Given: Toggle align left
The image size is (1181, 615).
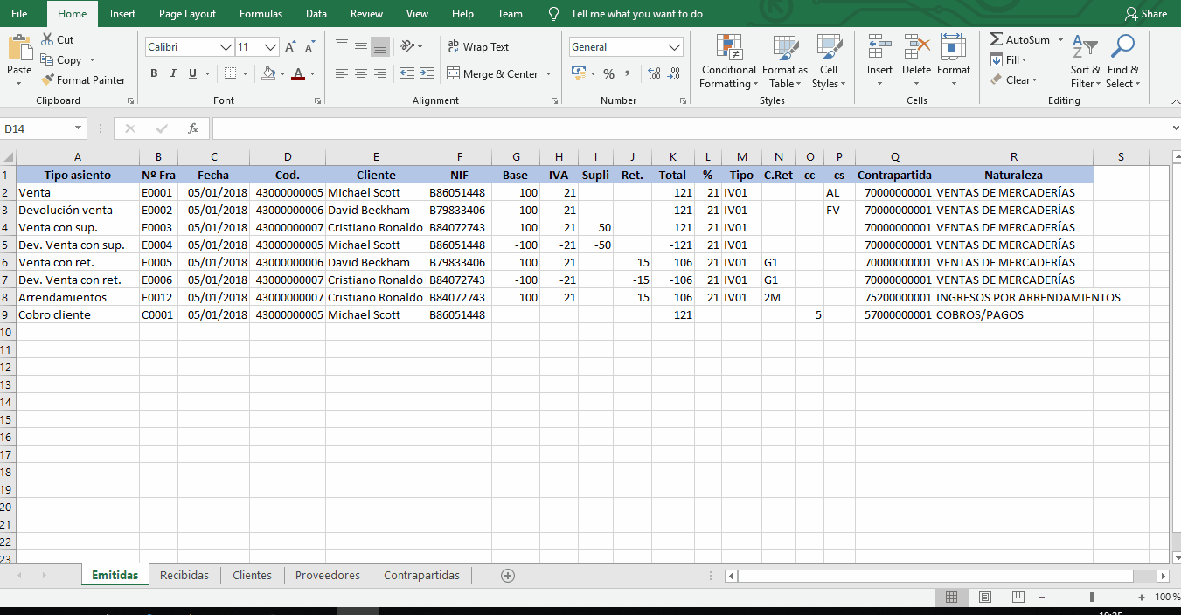Looking at the screenshot, I should [x=342, y=73].
